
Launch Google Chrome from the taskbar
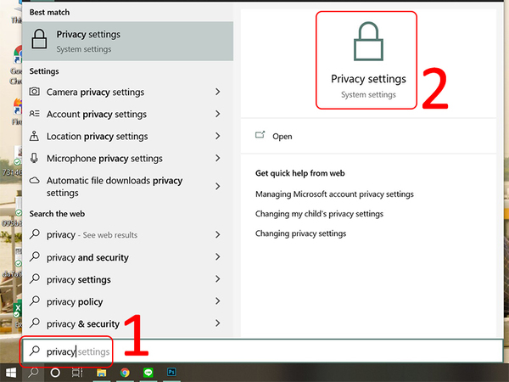pos(125,373)
